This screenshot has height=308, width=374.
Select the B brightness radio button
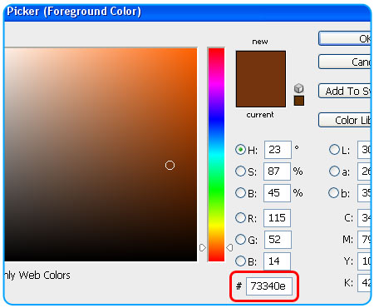click(240, 192)
